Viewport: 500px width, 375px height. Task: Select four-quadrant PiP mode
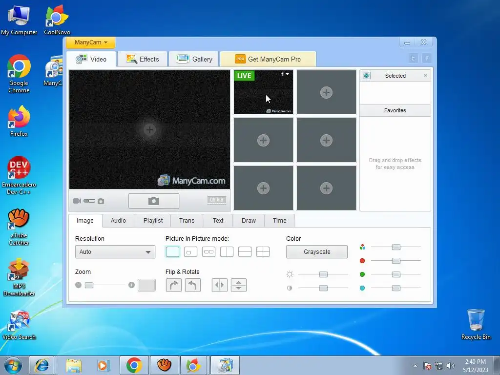tap(263, 251)
